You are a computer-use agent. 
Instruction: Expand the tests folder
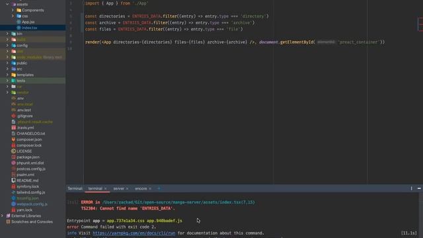[7, 81]
